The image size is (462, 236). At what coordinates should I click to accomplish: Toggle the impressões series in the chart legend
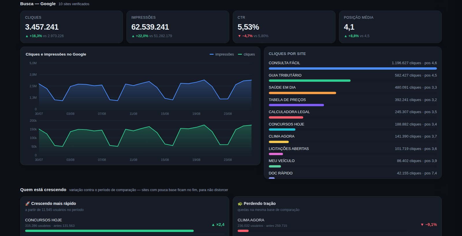click(x=222, y=54)
